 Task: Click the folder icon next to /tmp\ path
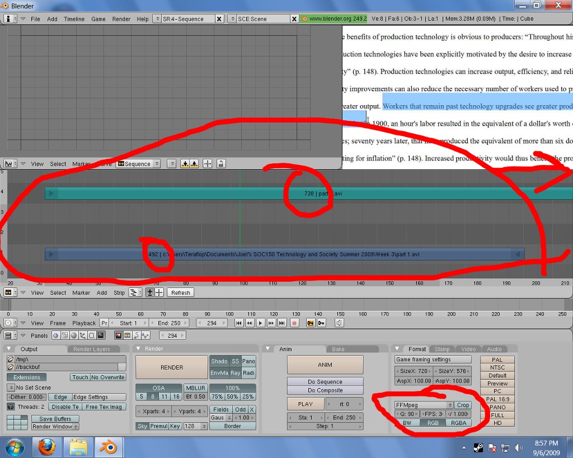(x=11, y=360)
